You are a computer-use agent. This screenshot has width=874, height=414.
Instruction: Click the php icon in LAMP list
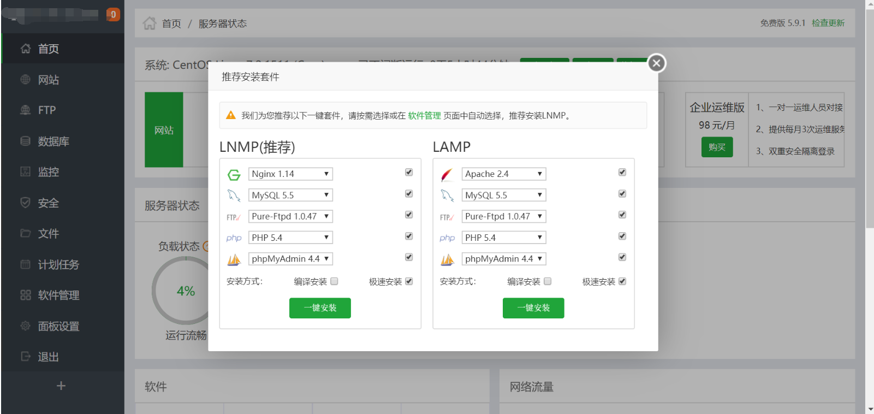click(447, 238)
